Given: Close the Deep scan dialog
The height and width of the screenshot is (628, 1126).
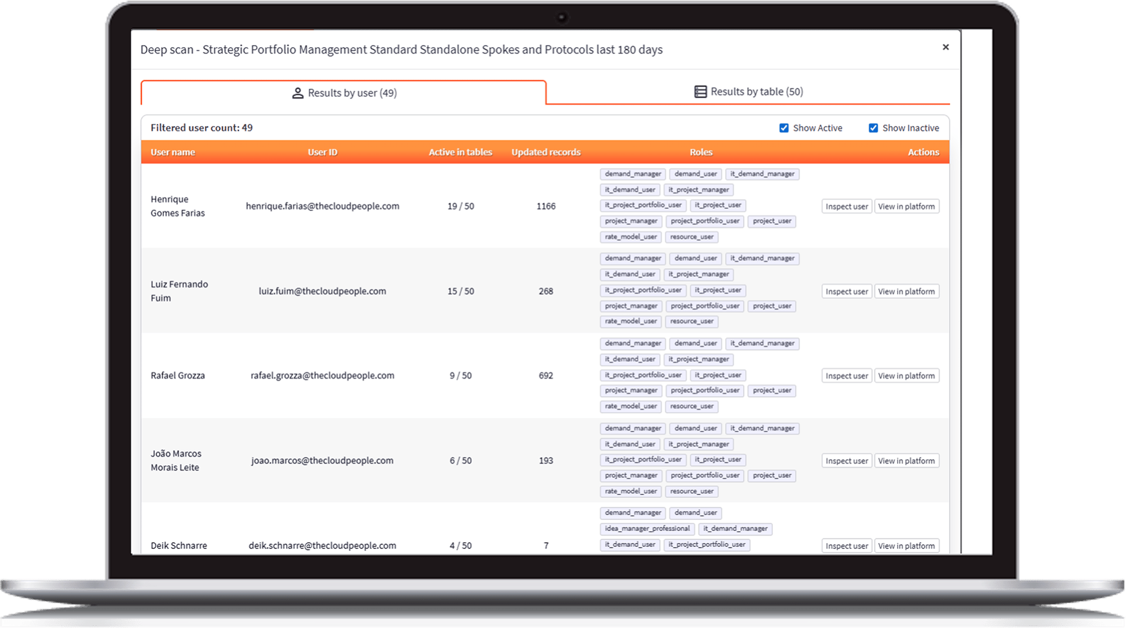Looking at the screenshot, I should (945, 47).
